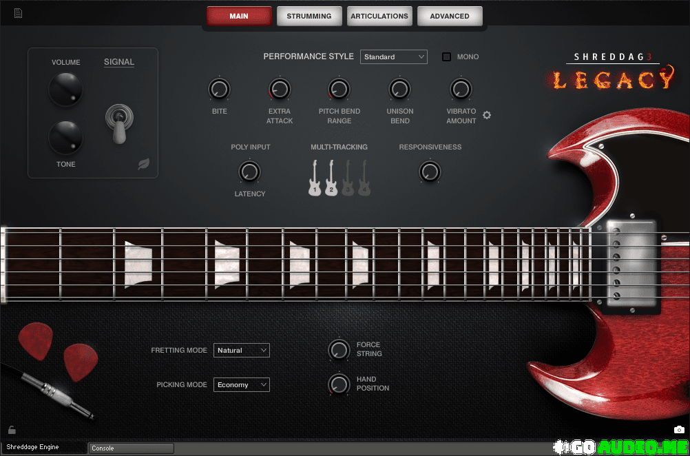This screenshot has width=690, height=456.
Task: Click the TONE knob
Action: pyautogui.click(x=65, y=138)
